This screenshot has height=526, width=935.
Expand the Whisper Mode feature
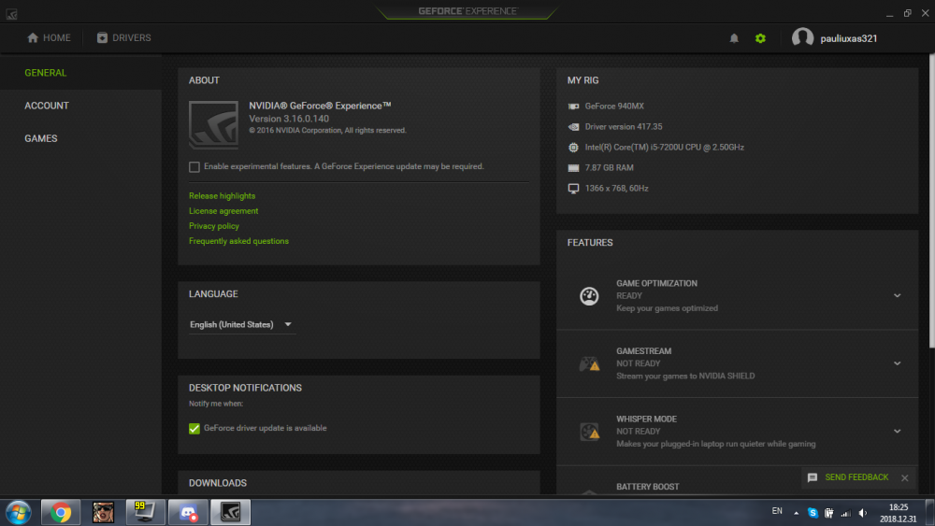pyautogui.click(x=897, y=432)
